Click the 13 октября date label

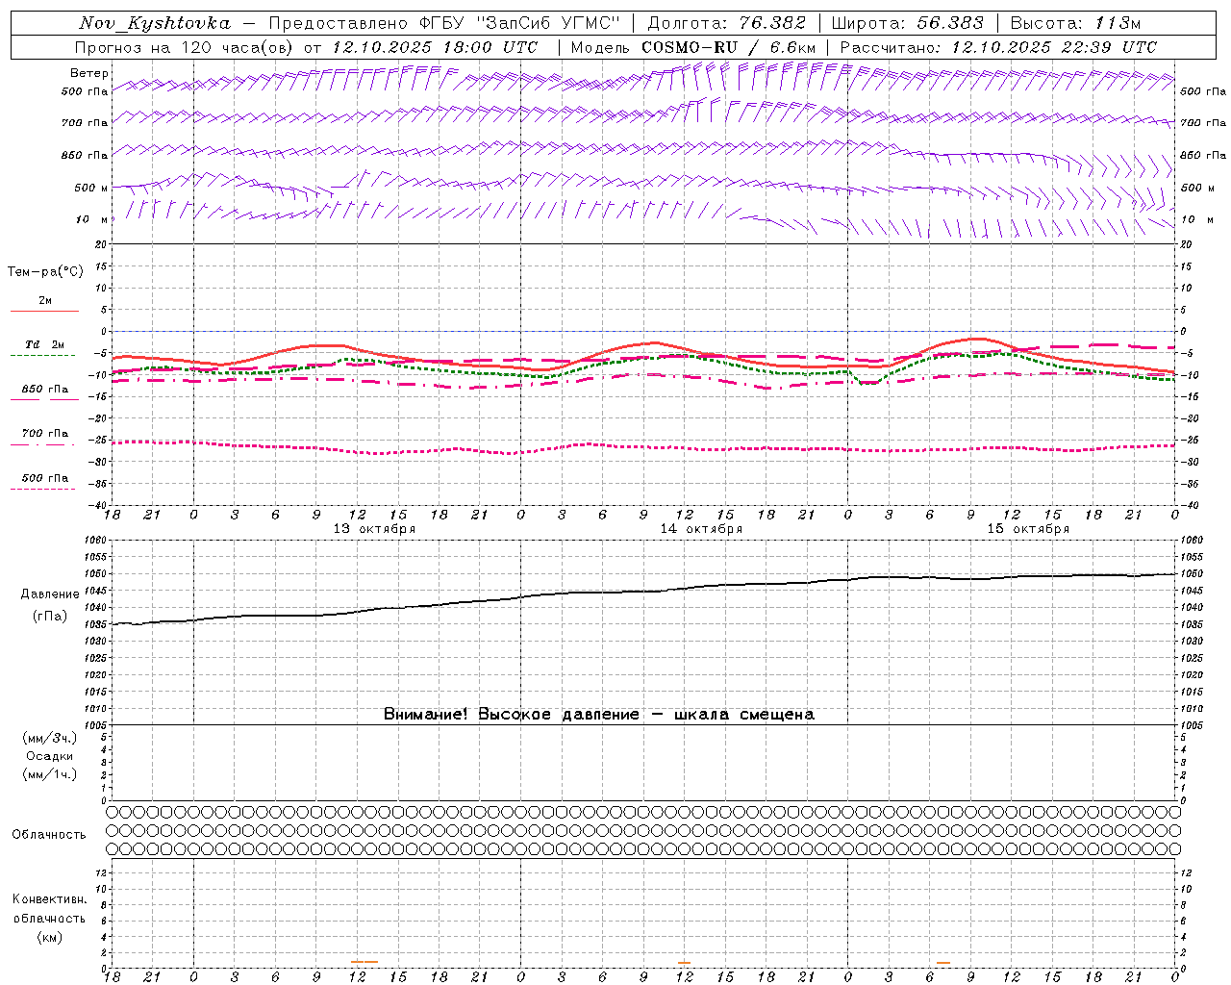coord(374,529)
